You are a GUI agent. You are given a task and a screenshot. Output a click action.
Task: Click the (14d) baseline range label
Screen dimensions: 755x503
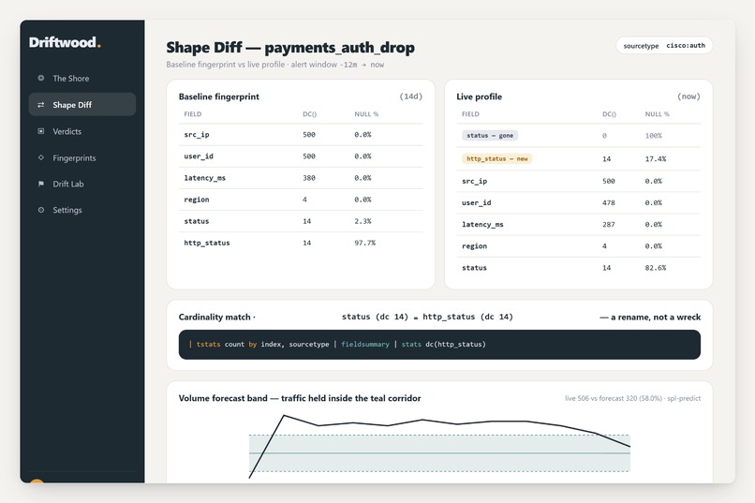point(410,96)
